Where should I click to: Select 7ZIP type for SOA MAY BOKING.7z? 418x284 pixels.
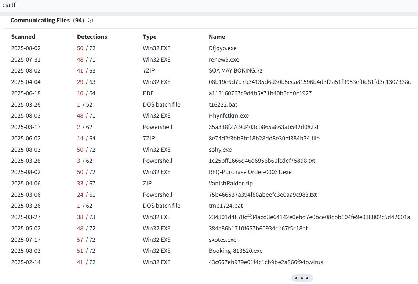point(149,70)
